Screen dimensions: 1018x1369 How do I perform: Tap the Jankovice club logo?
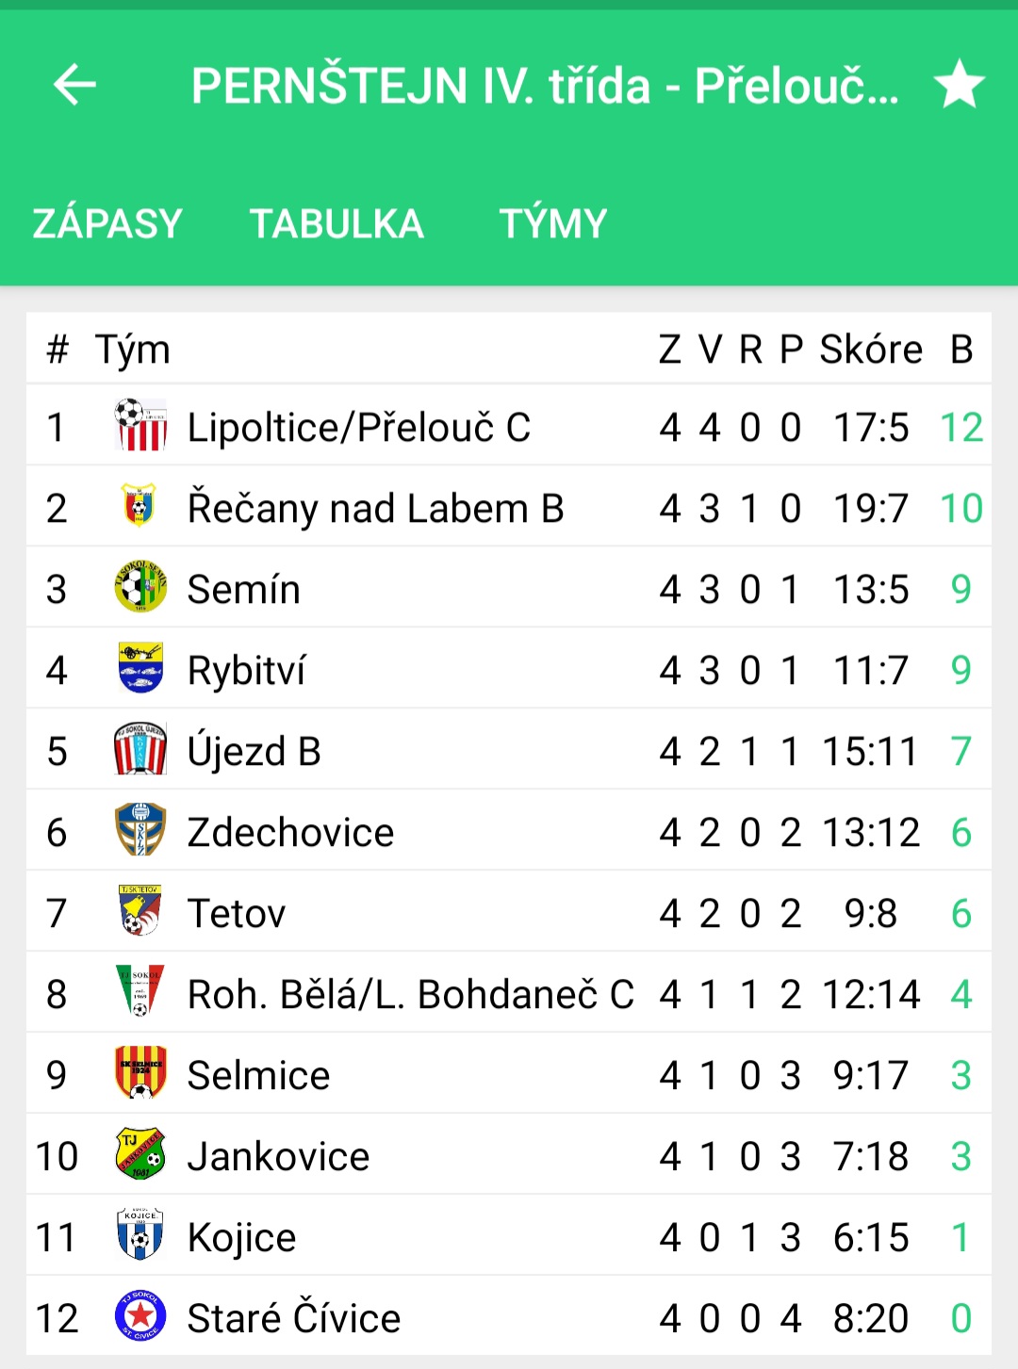(x=140, y=1154)
